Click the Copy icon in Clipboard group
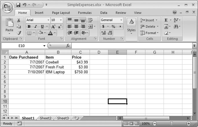The image size is (198, 127). click(19, 26)
